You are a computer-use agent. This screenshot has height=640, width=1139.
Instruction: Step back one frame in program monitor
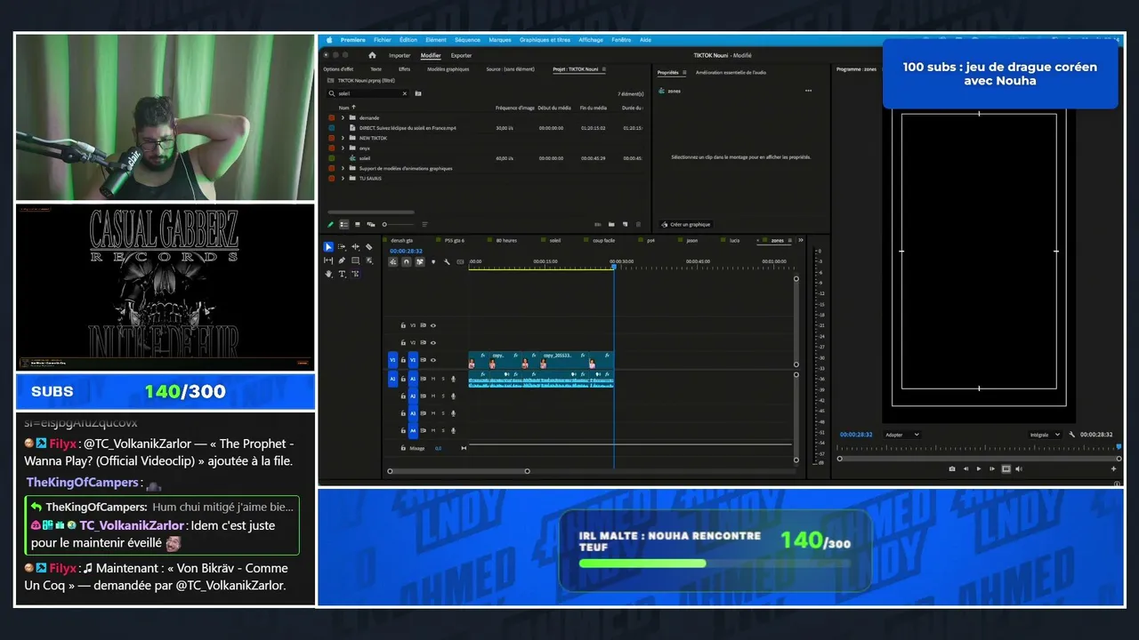965,468
